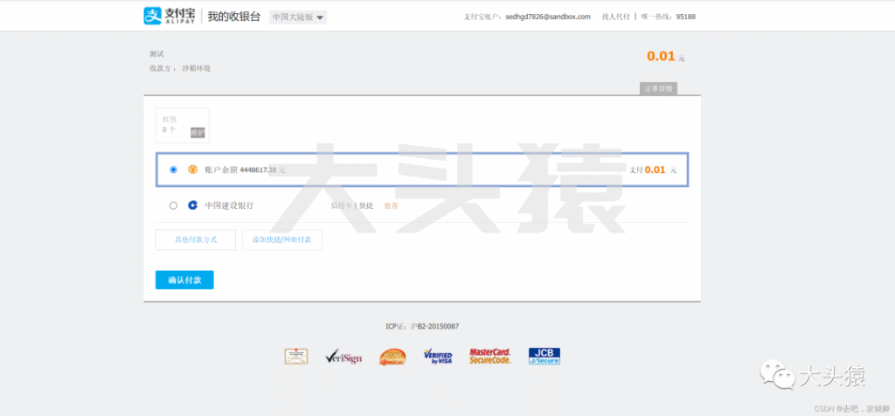Click the Alipay logo icon
895x416 pixels.
[152, 16]
